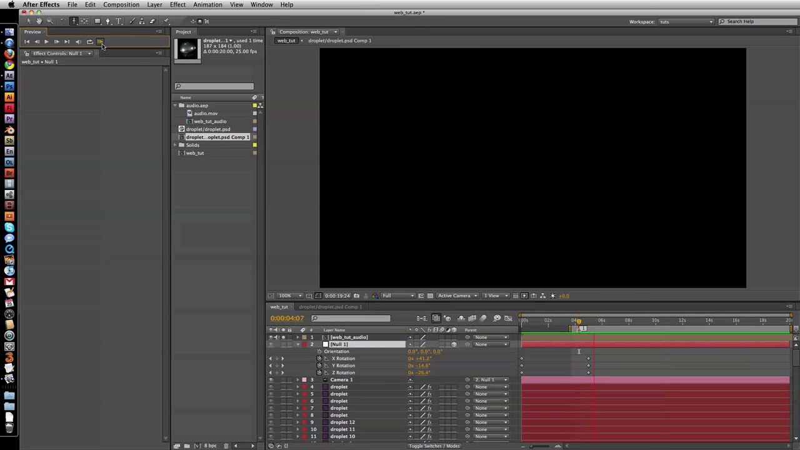This screenshot has height=450, width=800.
Task: Toggle Motion Blur enable in timeline
Action: pos(483,319)
